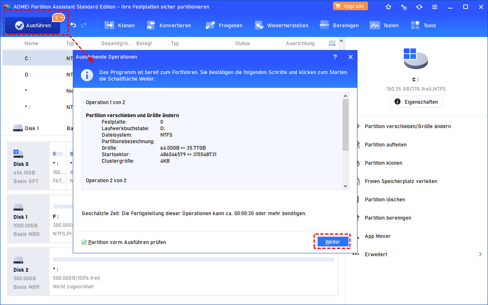Click the Eigenschaften button
Screen dimensions: 488x305
(x=416, y=102)
